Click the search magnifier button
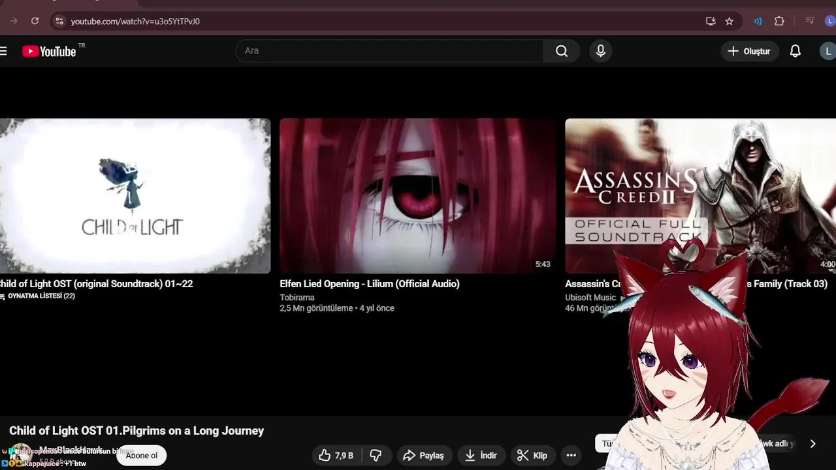 pyautogui.click(x=562, y=51)
